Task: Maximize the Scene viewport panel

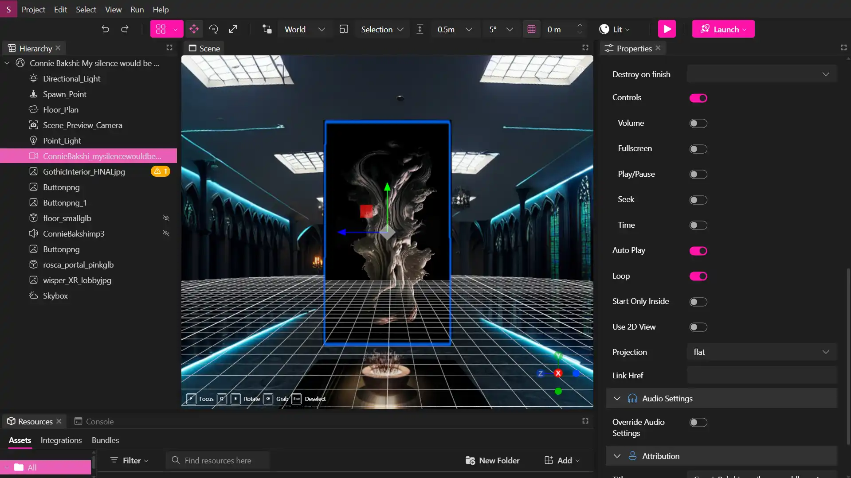Action: pyautogui.click(x=585, y=47)
